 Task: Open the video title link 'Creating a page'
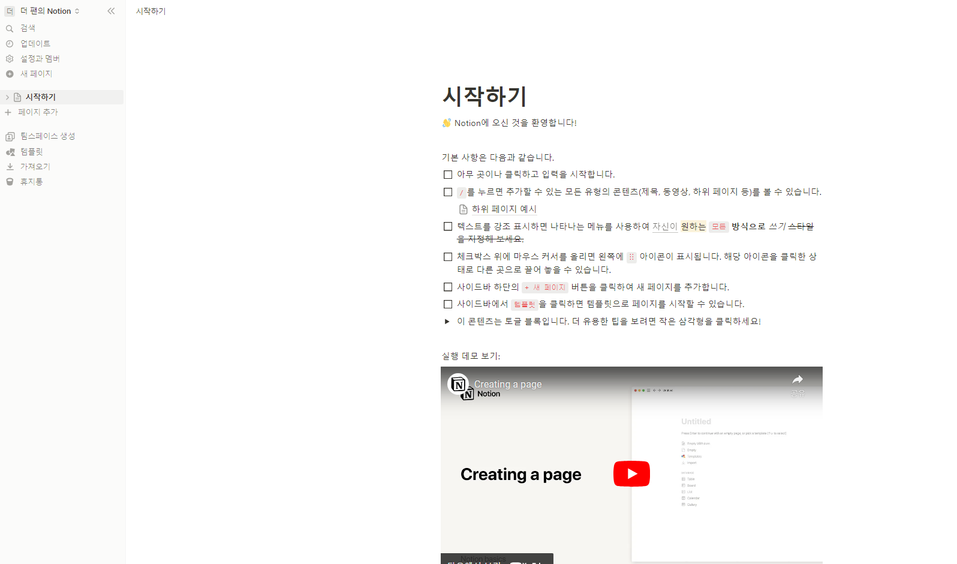pyautogui.click(x=508, y=384)
